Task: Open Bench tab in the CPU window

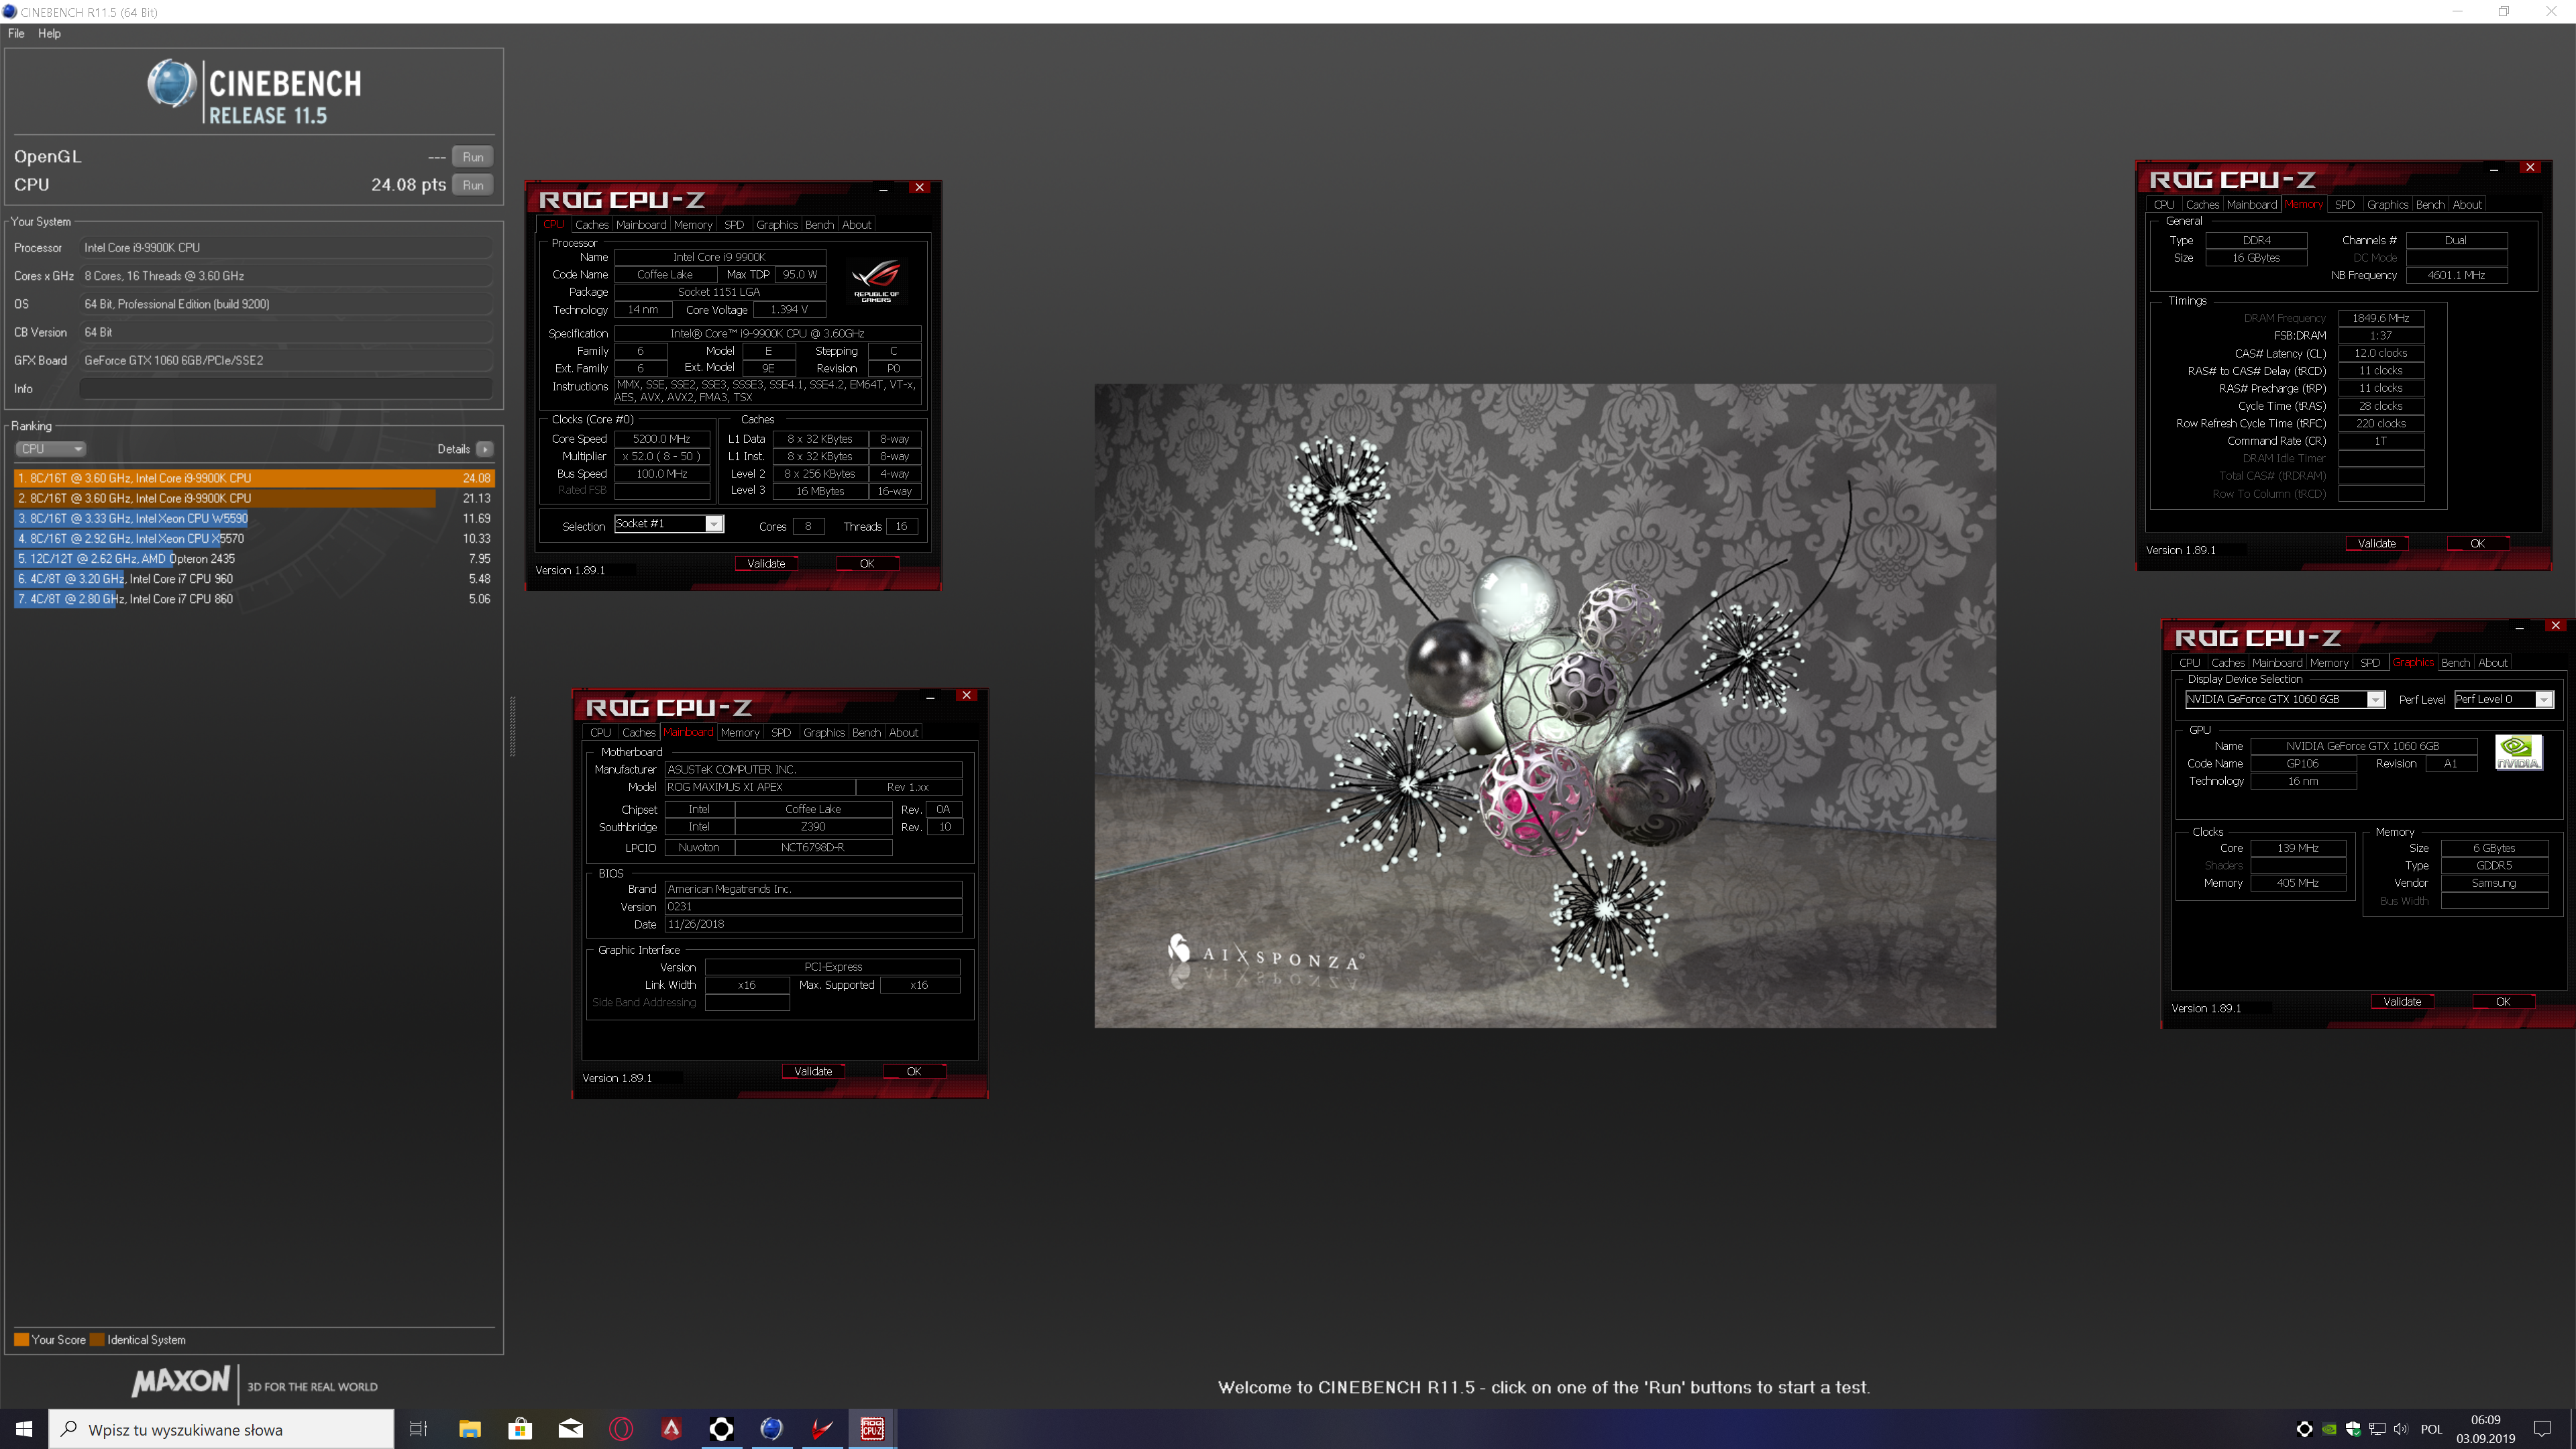Action: (x=819, y=225)
